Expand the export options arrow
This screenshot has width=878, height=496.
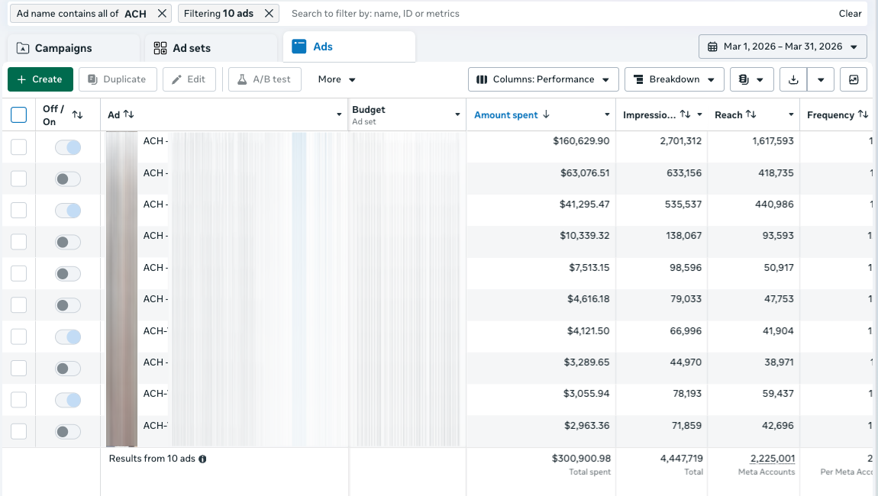tap(821, 79)
